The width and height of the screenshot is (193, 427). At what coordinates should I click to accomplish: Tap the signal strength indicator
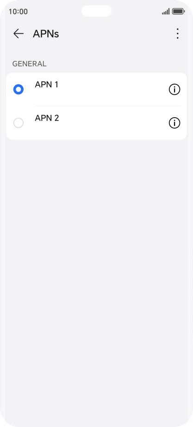click(166, 12)
